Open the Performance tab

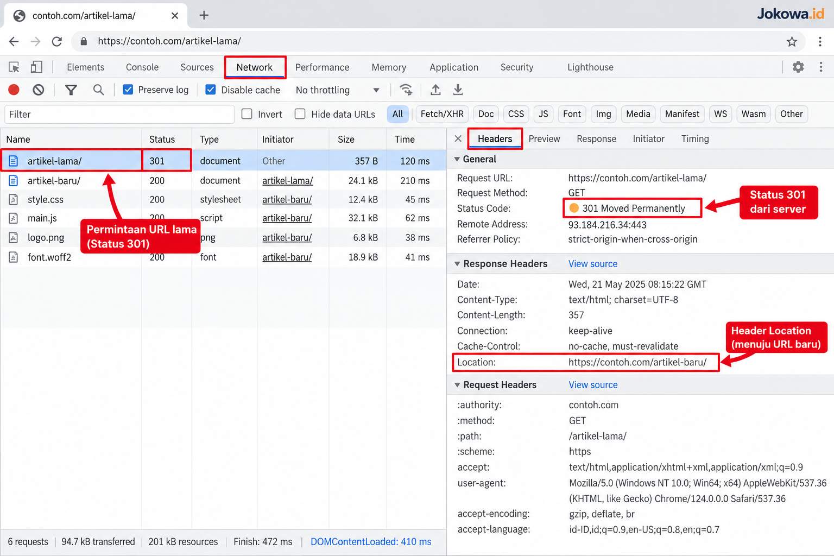pyautogui.click(x=323, y=67)
